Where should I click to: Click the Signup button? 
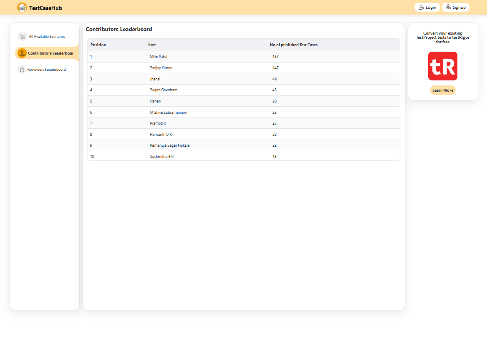[456, 7]
